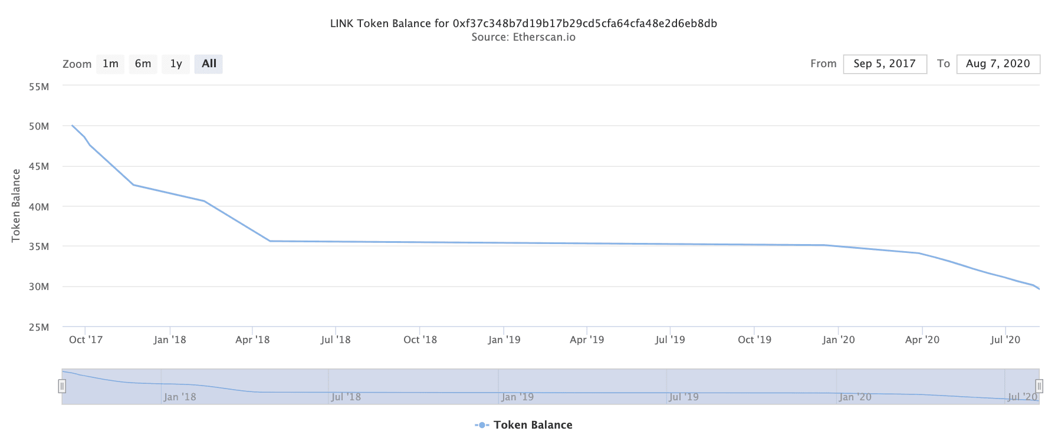The image size is (1058, 441).
Task: Click the line's final point after Jul '20
Action: click(1039, 289)
